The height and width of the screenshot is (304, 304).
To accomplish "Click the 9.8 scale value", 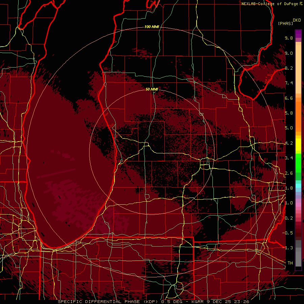I will point(289,38).
